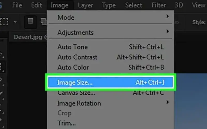Switch to the Desert.jpg document tab
The width and height of the screenshot is (207, 129).
click(x=28, y=37)
